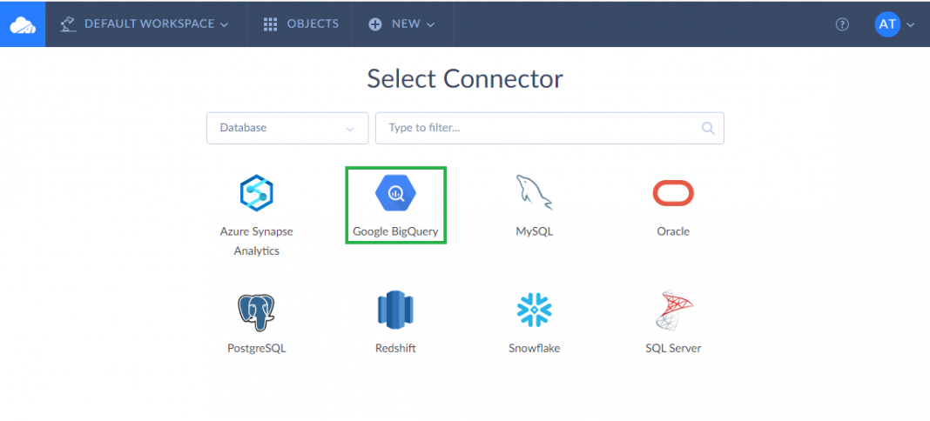Select the SQL Server connector icon
Viewport: 930px width, 421px height.
673,311
